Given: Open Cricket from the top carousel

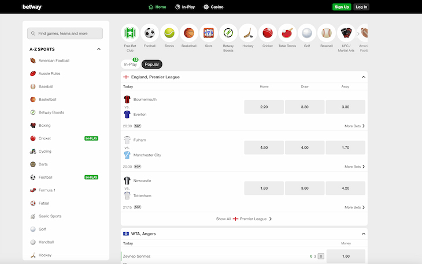Looking at the screenshot, I should pos(268,33).
